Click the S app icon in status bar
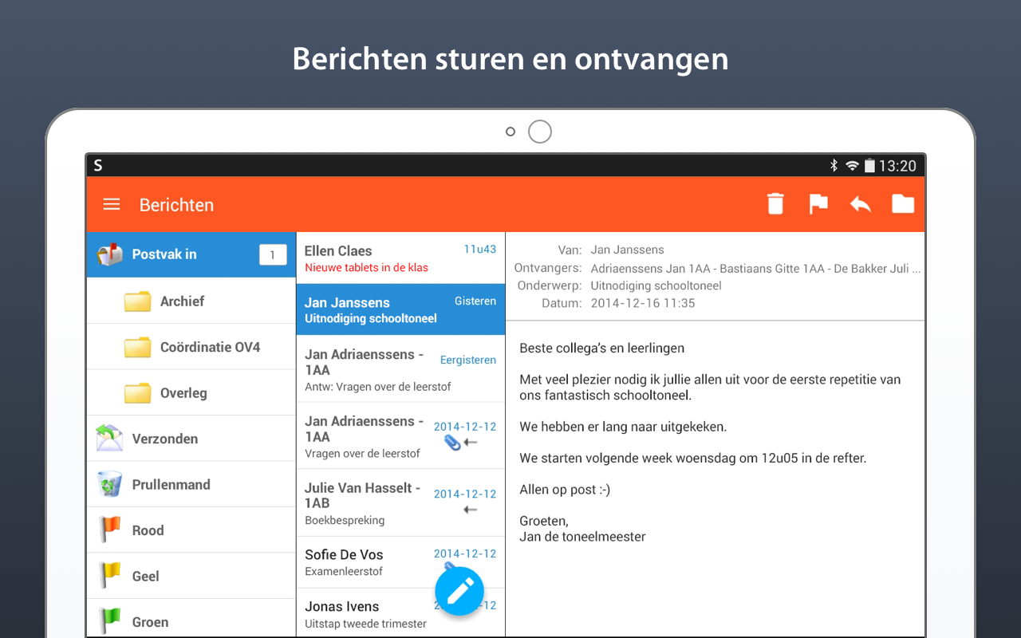The image size is (1021, 638). [98, 165]
